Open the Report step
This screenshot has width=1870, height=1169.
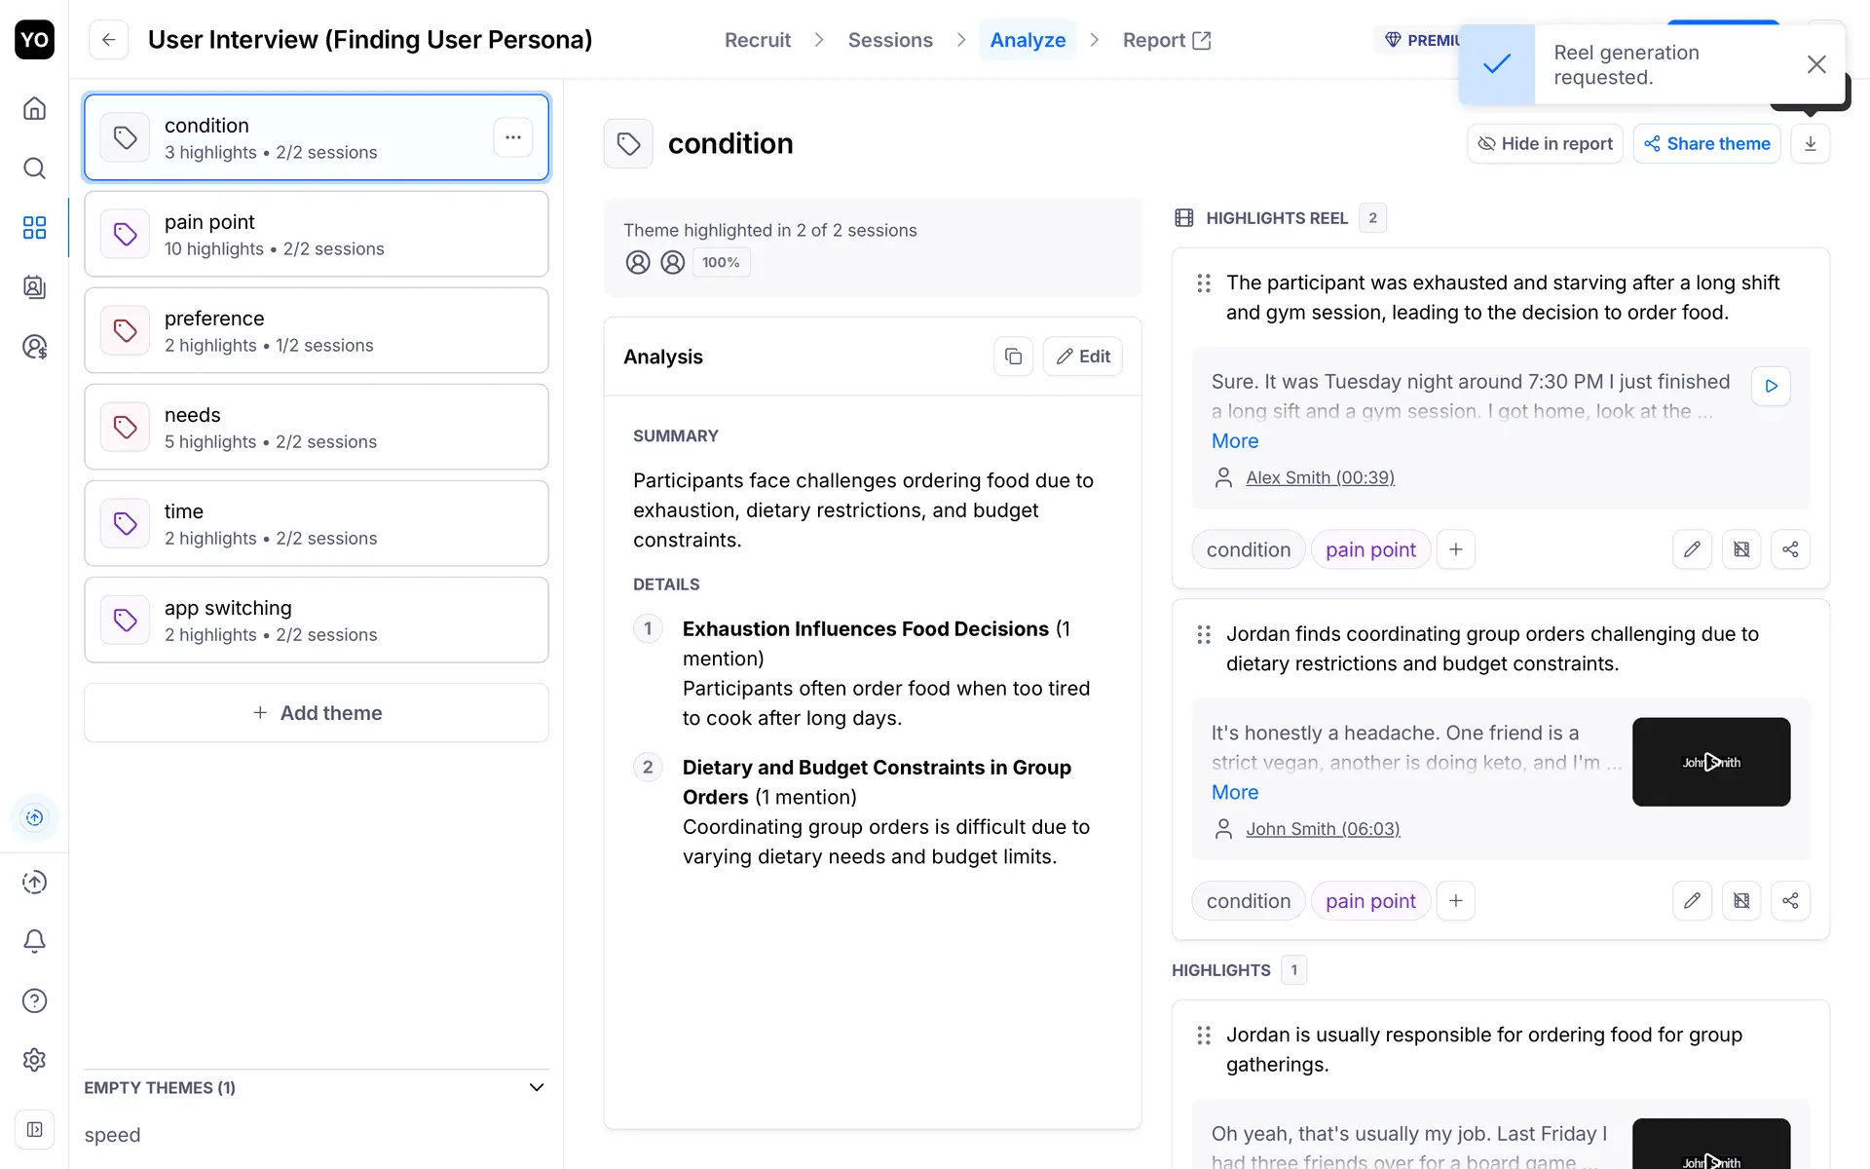tap(1166, 40)
